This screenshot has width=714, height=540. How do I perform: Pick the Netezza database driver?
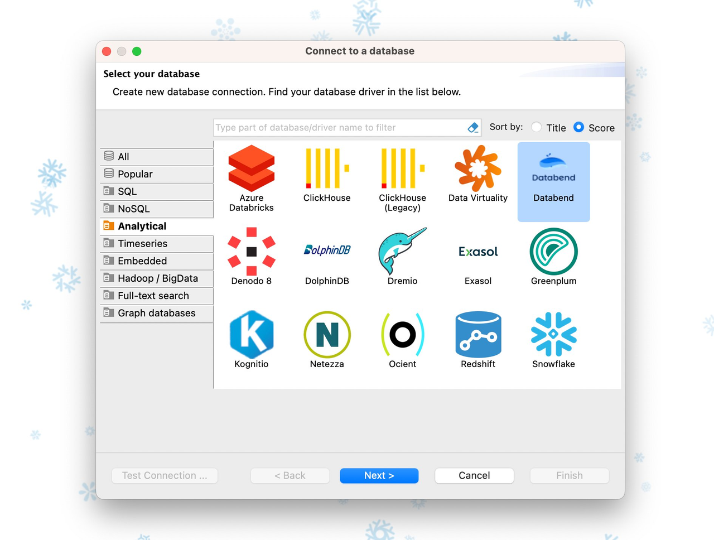327,334
